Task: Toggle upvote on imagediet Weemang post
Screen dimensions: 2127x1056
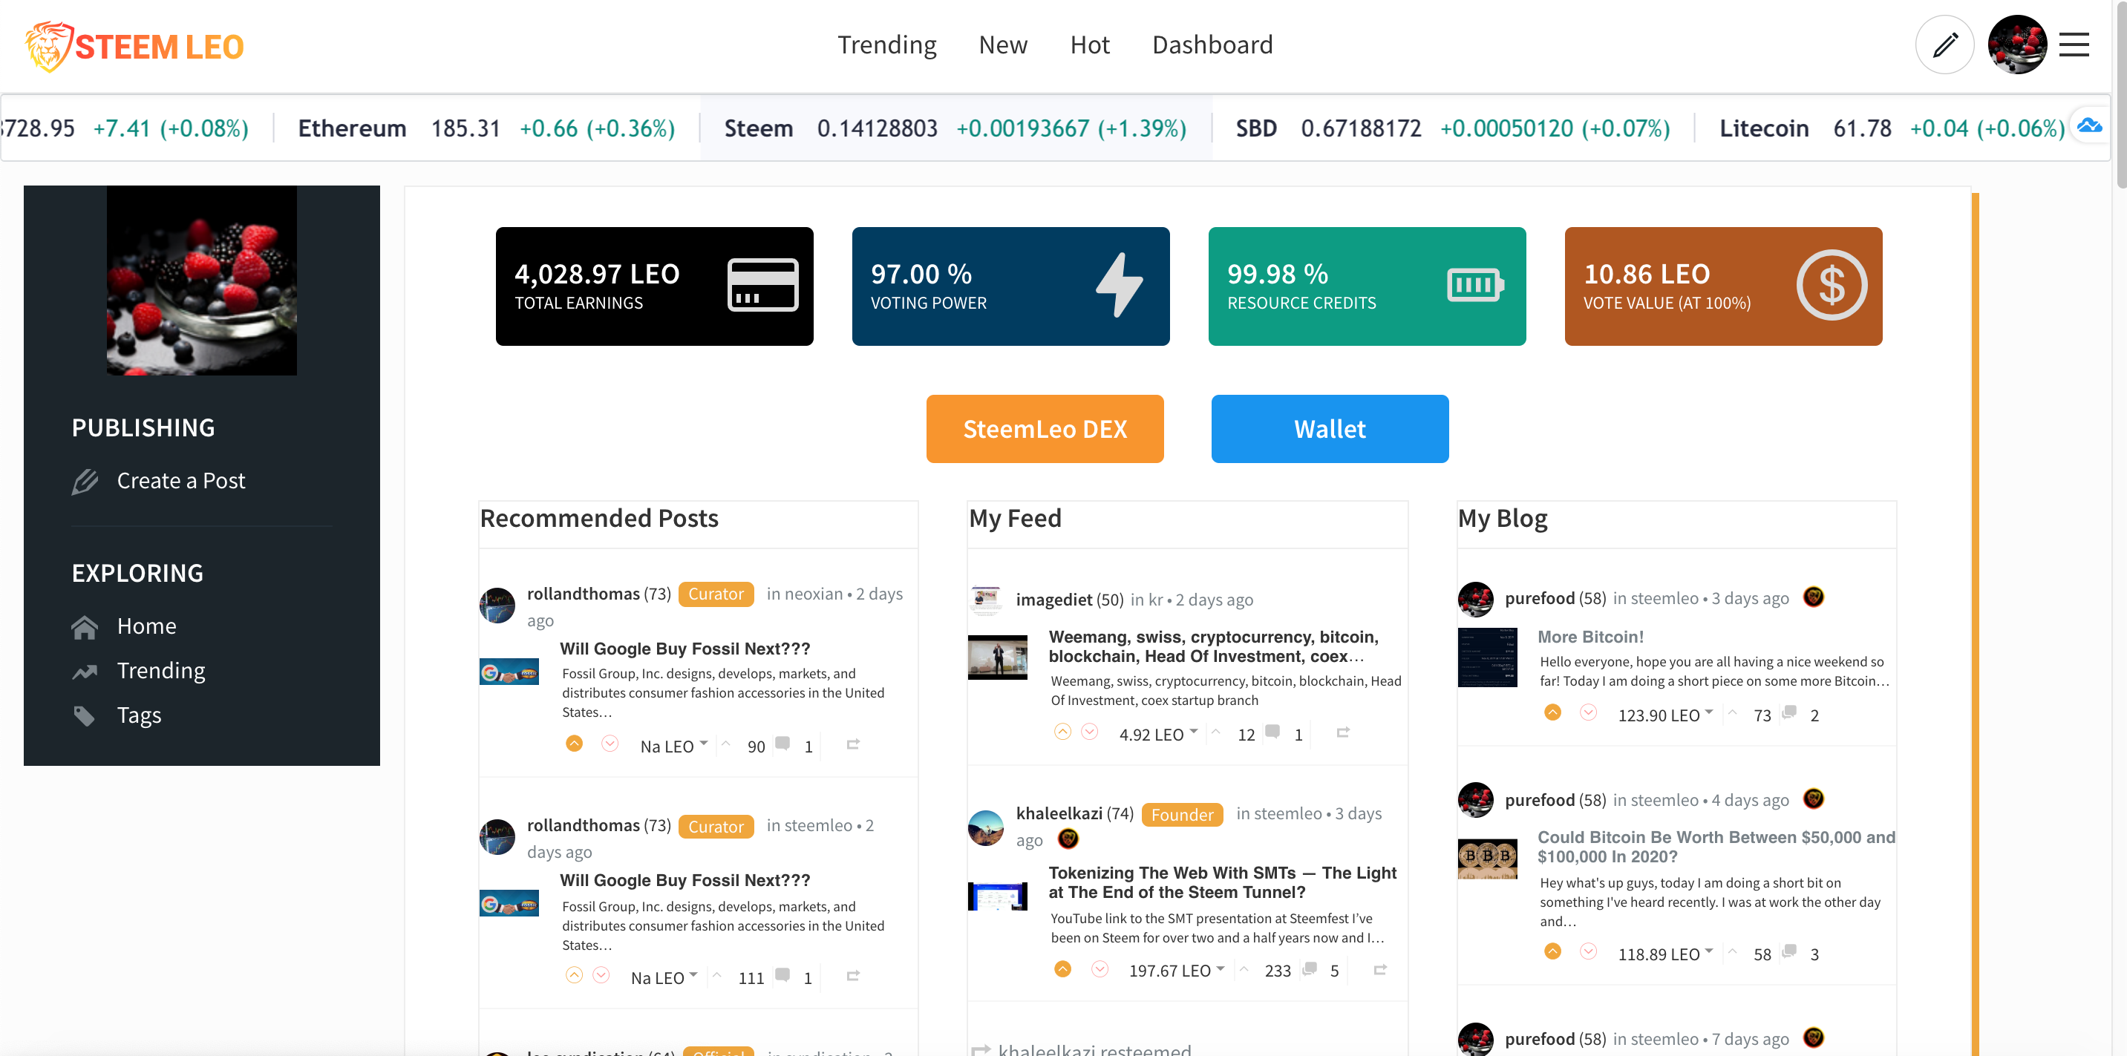Action: (1062, 732)
